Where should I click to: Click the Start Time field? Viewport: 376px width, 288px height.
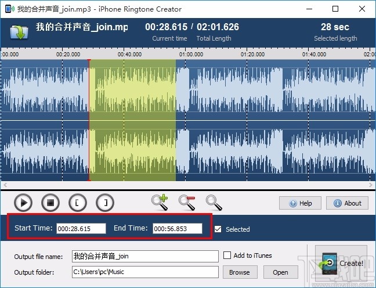[81, 228]
